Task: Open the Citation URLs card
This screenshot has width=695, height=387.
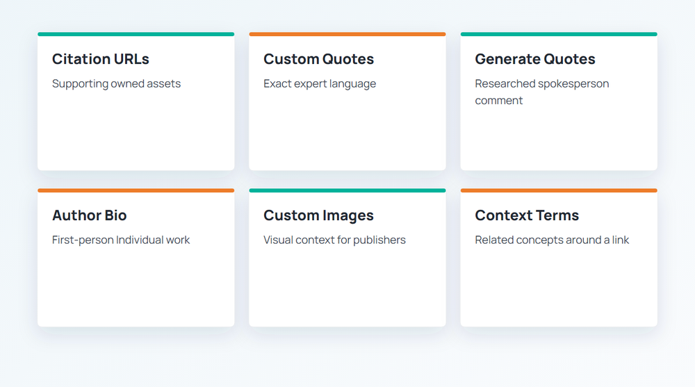Action: tap(136, 101)
